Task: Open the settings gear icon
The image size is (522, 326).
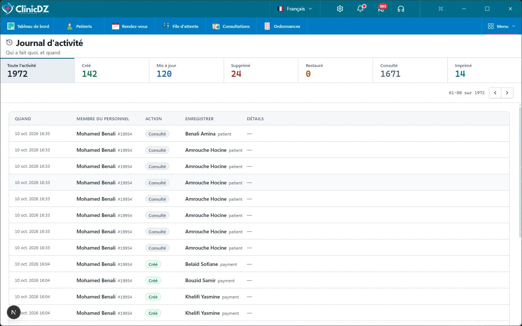Action: coord(340,9)
